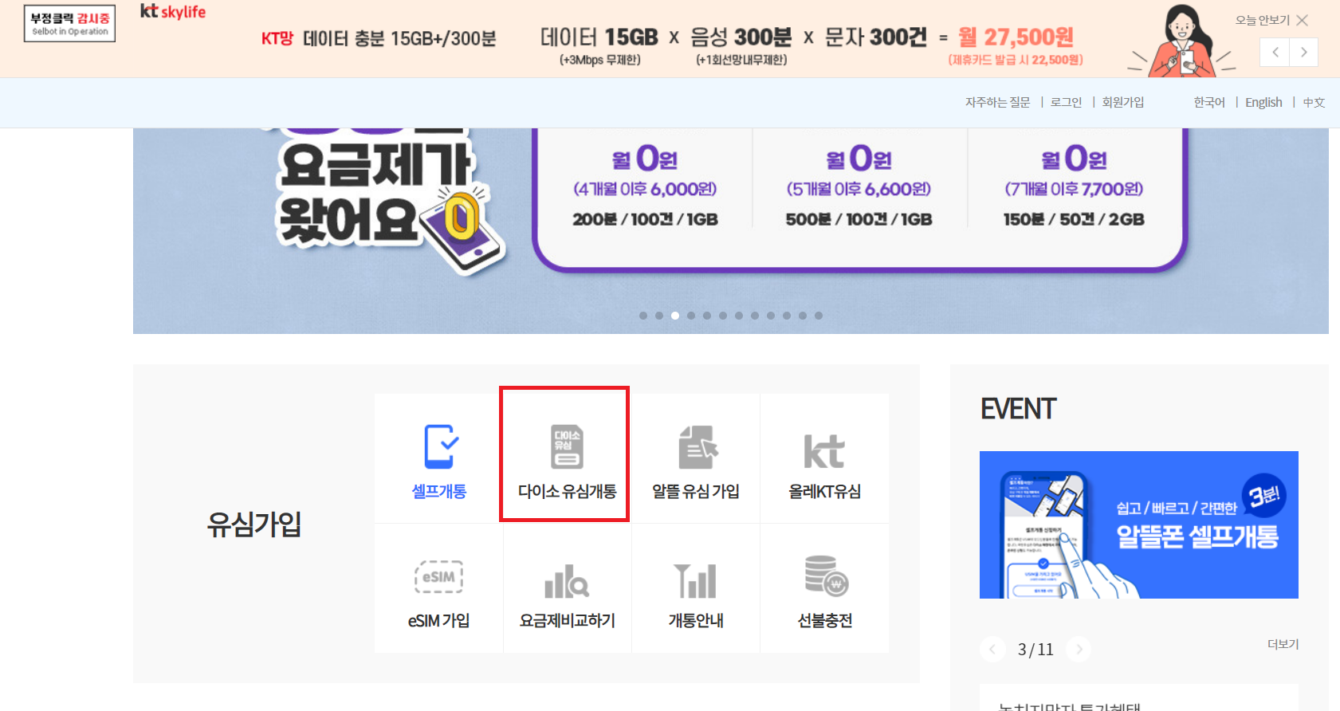Open 자주하는 질문 link
The width and height of the screenshot is (1340, 711).
coord(997,102)
